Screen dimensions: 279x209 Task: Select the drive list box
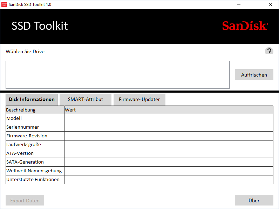click(x=117, y=75)
